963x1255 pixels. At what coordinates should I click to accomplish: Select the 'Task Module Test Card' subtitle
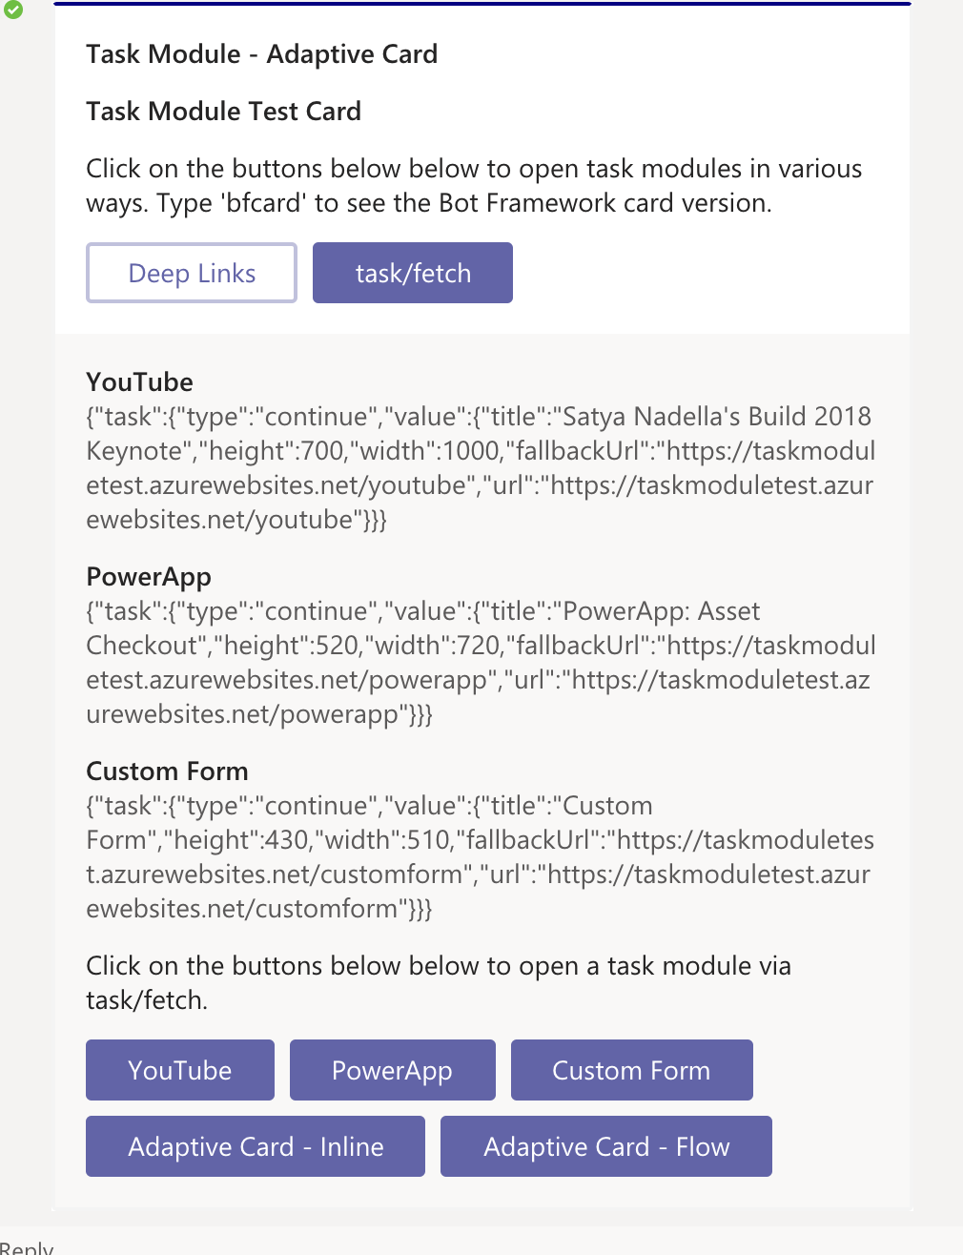click(223, 112)
